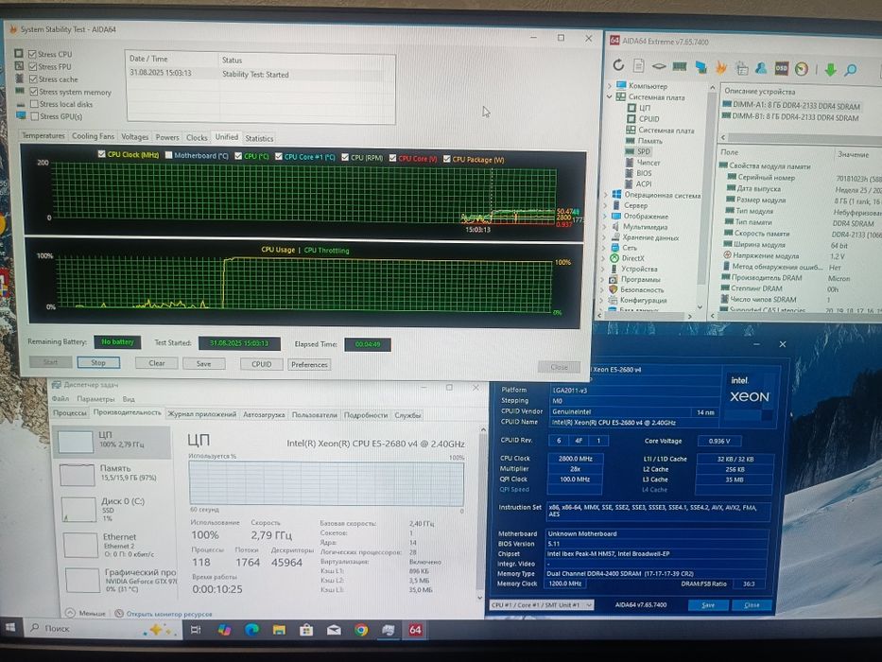The height and width of the screenshot is (662, 882).
Task: Click taskbar Поиск search field
Action: 100,628
